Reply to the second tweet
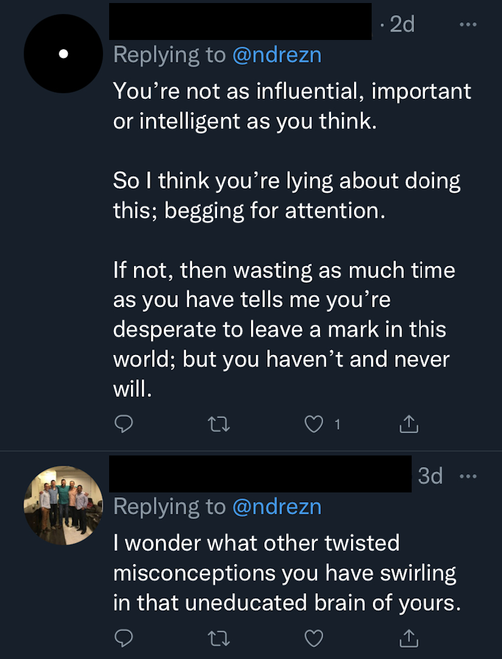Image resolution: width=502 pixels, height=659 pixels. point(124,638)
